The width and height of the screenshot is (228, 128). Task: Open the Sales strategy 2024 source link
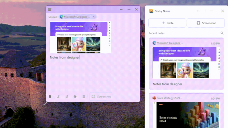(170, 98)
